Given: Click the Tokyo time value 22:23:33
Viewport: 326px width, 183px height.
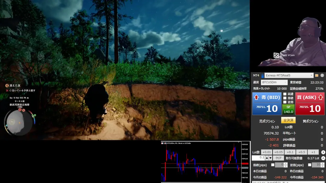Looking at the screenshot, I should pos(317,82).
